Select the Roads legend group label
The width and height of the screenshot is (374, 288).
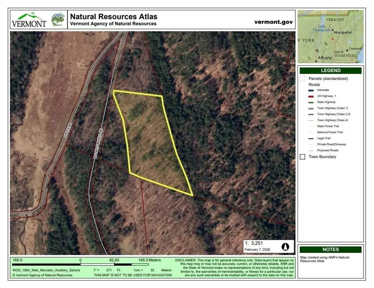pos(315,84)
